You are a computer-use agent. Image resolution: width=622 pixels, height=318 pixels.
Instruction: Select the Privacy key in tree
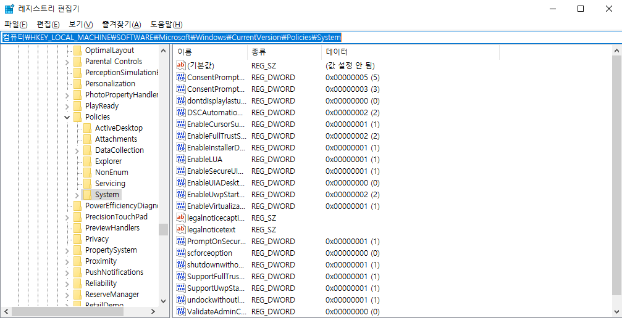97,238
